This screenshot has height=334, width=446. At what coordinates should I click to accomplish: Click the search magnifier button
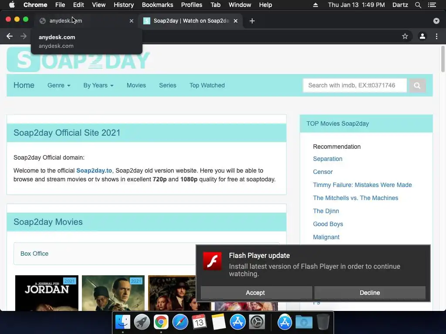tap(417, 86)
